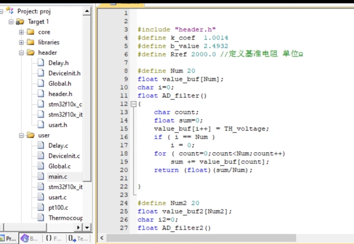Select usart.h in the project tree
The width and height of the screenshot is (354, 244).
tap(58, 125)
